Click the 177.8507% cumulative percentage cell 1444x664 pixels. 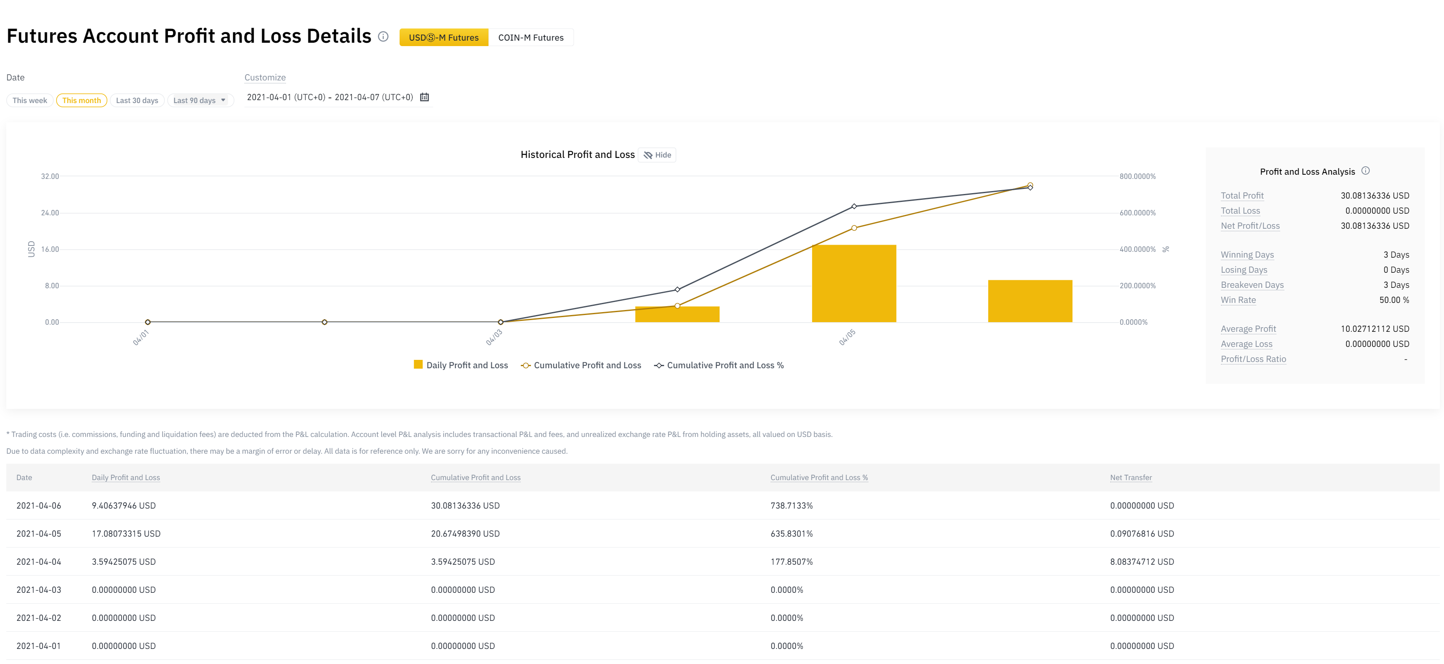(791, 561)
